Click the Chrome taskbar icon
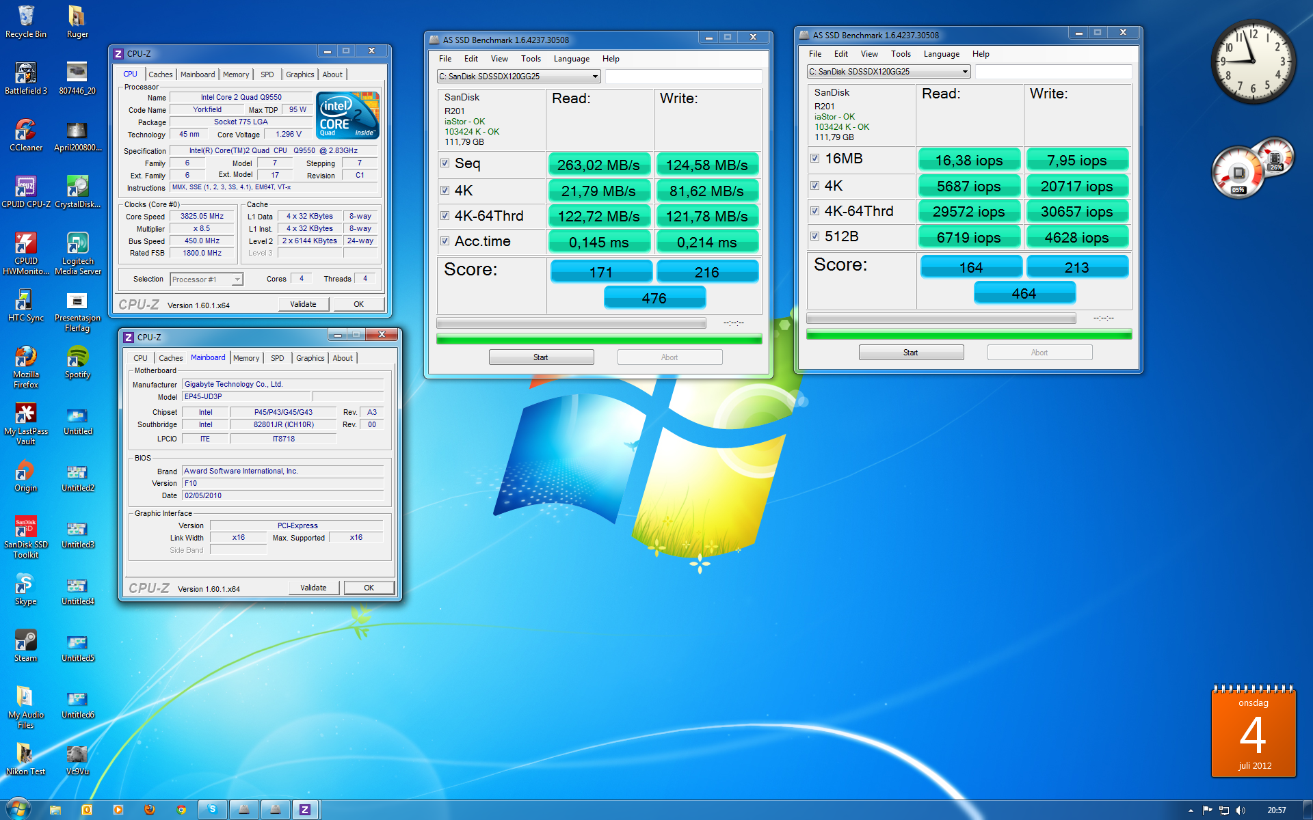Viewport: 1313px width, 820px height. coord(181,810)
